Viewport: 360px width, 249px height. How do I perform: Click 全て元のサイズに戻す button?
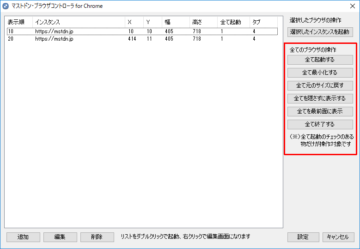coord(320,85)
